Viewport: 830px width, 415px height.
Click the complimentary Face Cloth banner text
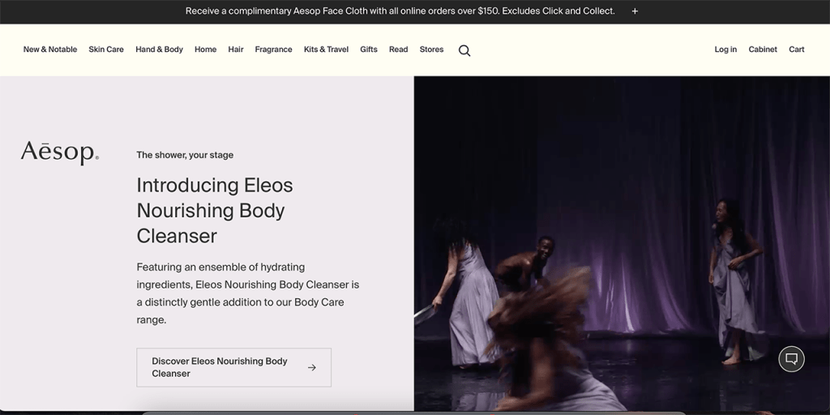pyautogui.click(x=400, y=11)
